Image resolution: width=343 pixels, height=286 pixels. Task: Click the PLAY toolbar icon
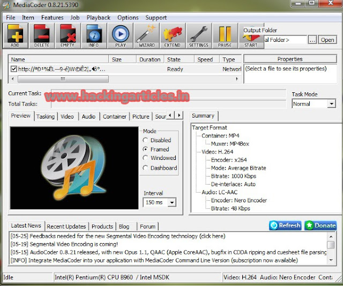tap(120, 35)
